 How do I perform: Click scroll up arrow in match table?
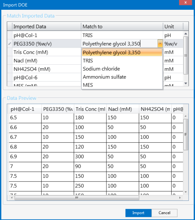click(186, 34)
